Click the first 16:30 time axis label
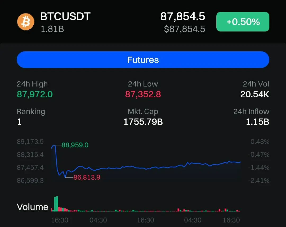This screenshot has height=227, width=286. tap(60, 220)
